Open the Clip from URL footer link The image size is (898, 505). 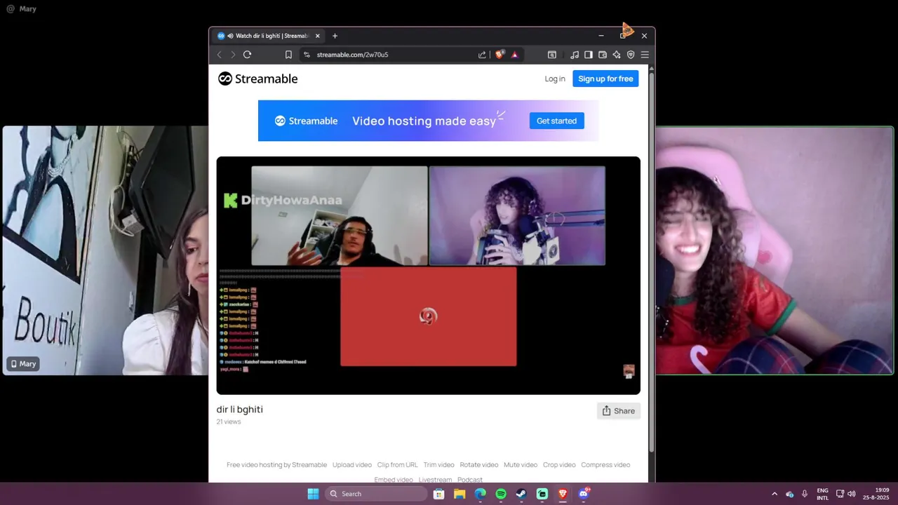point(397,465)
